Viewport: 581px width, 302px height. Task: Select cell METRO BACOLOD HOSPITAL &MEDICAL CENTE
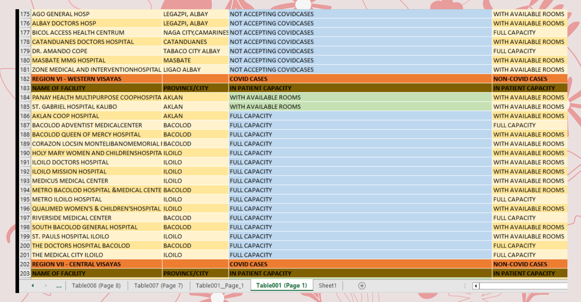(x=96, y=190)
